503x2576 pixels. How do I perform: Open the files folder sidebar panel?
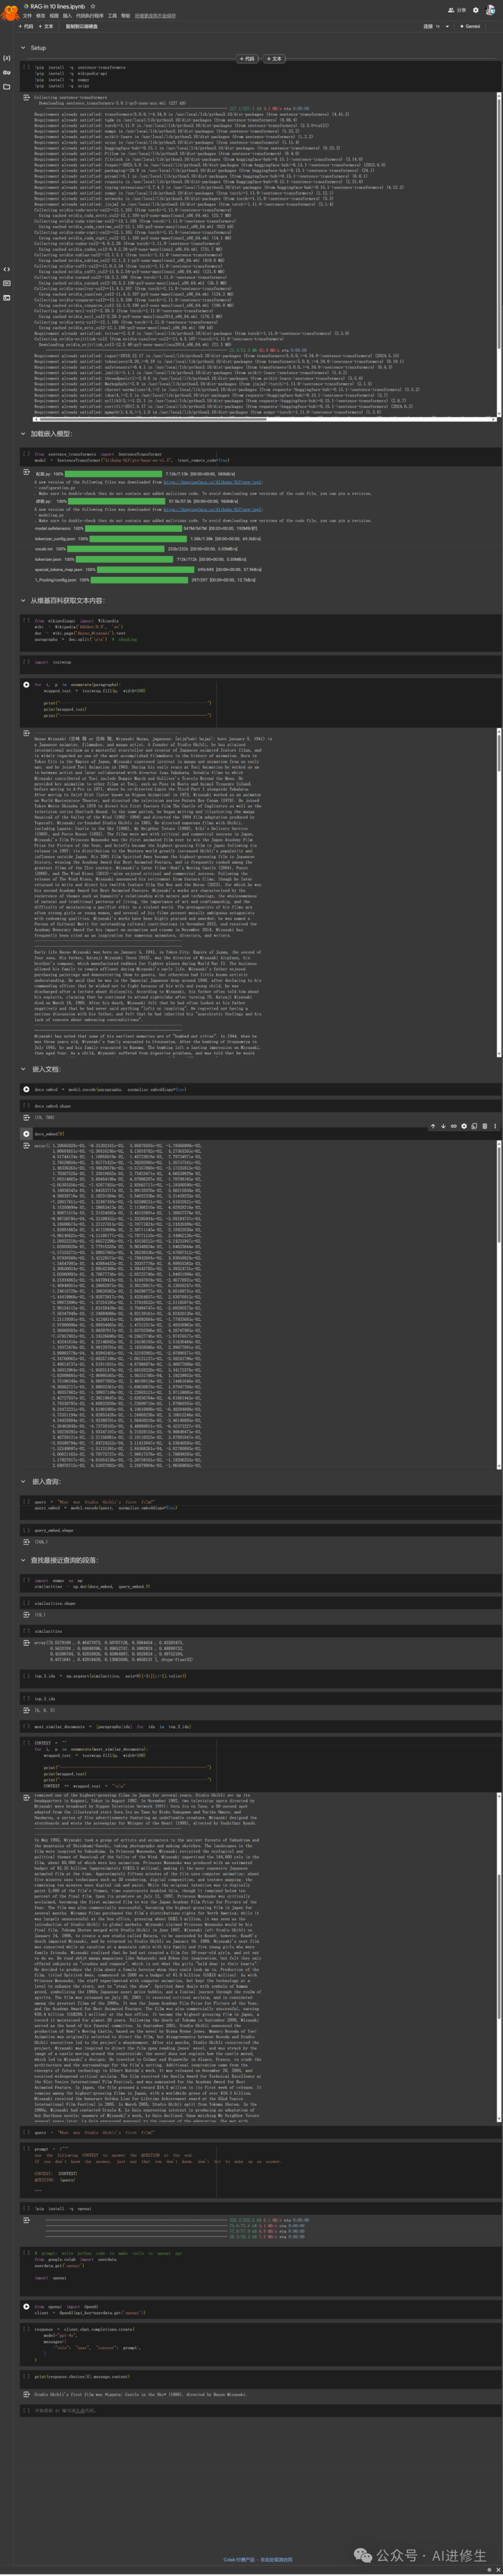[x=7, y=87]
